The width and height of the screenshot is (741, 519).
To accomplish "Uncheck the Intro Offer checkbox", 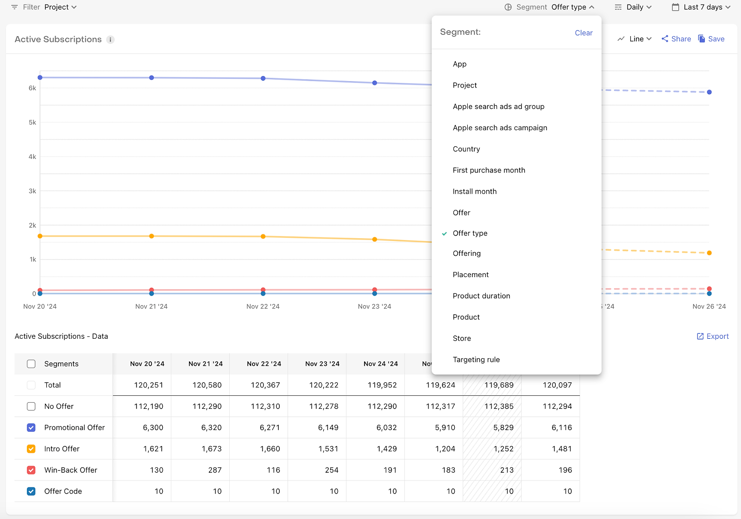I will 31,449.
